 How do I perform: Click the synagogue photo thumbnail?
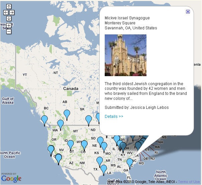click(x=125, y=55)
